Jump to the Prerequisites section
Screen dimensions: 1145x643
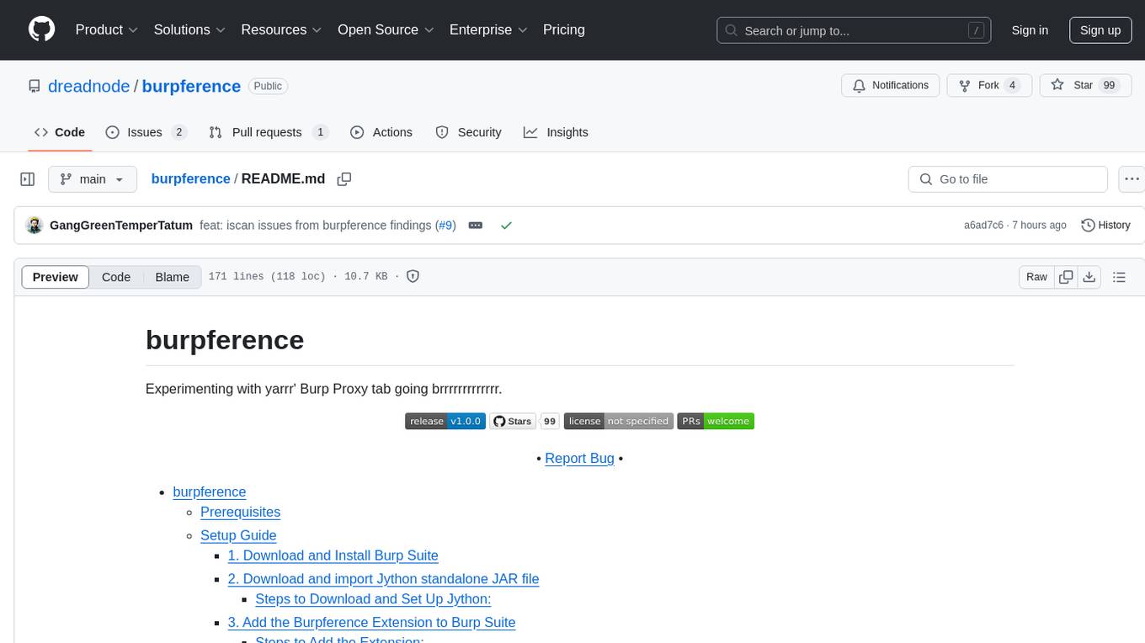click(240, 513)
